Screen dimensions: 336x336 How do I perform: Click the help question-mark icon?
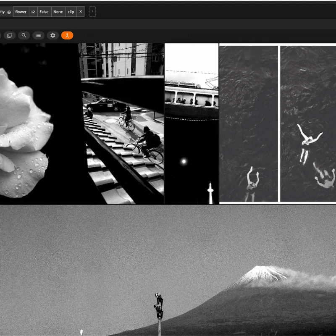(x=9, y=12)
